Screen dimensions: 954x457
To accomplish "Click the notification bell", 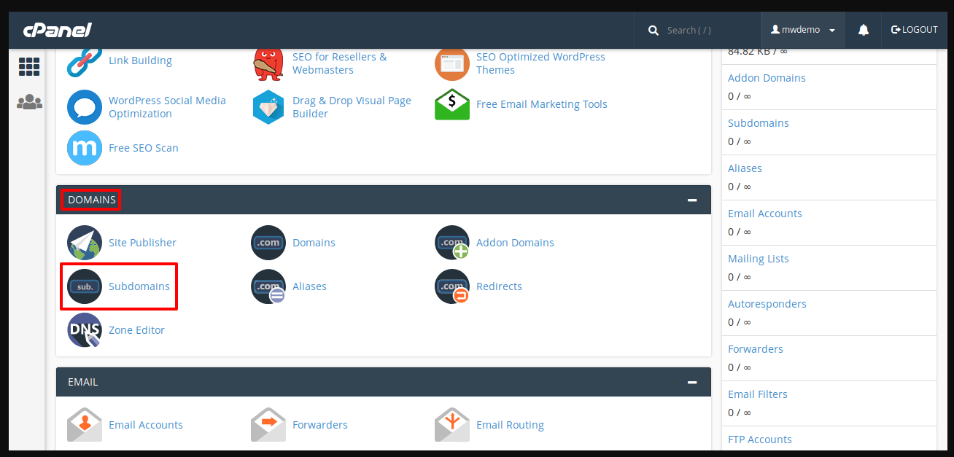I will click(864, 29).
